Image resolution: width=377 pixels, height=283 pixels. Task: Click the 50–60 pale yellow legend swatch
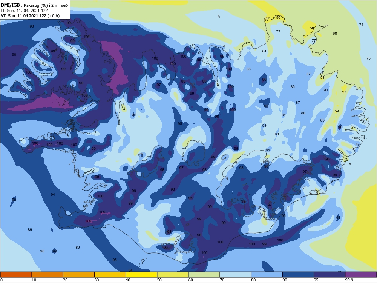click(x=173, y=275)
